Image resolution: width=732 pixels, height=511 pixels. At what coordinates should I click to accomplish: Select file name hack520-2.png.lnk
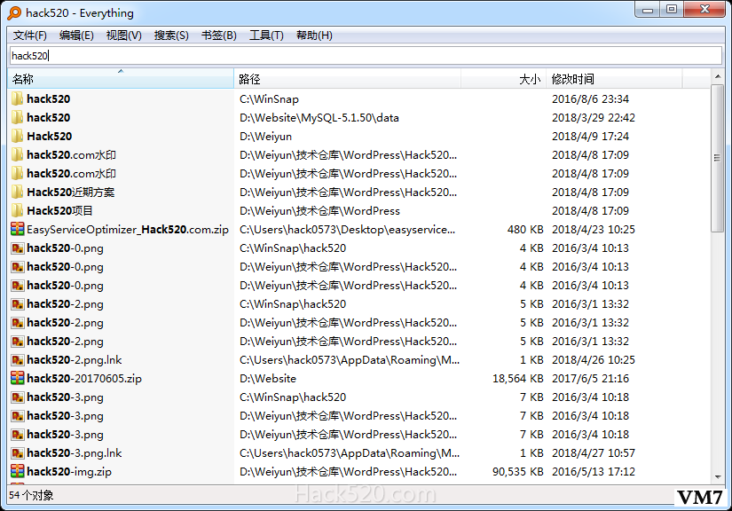click(75, 360)
